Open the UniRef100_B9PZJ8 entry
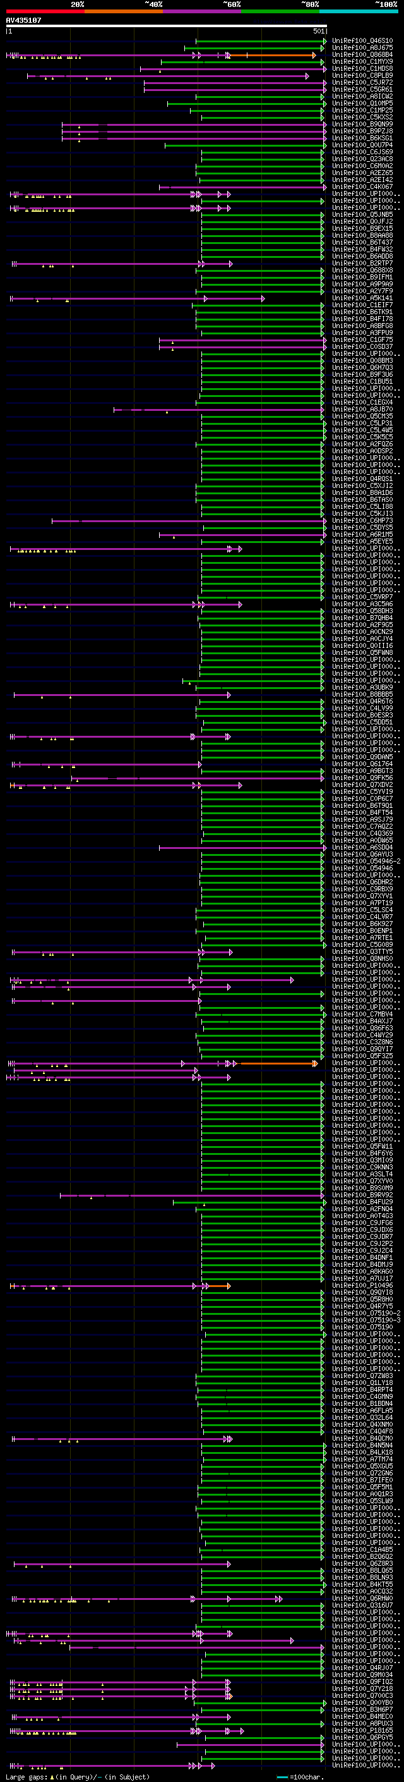Screen dimensions: 404x1782 pyautogui.click(x=362, y=131)
